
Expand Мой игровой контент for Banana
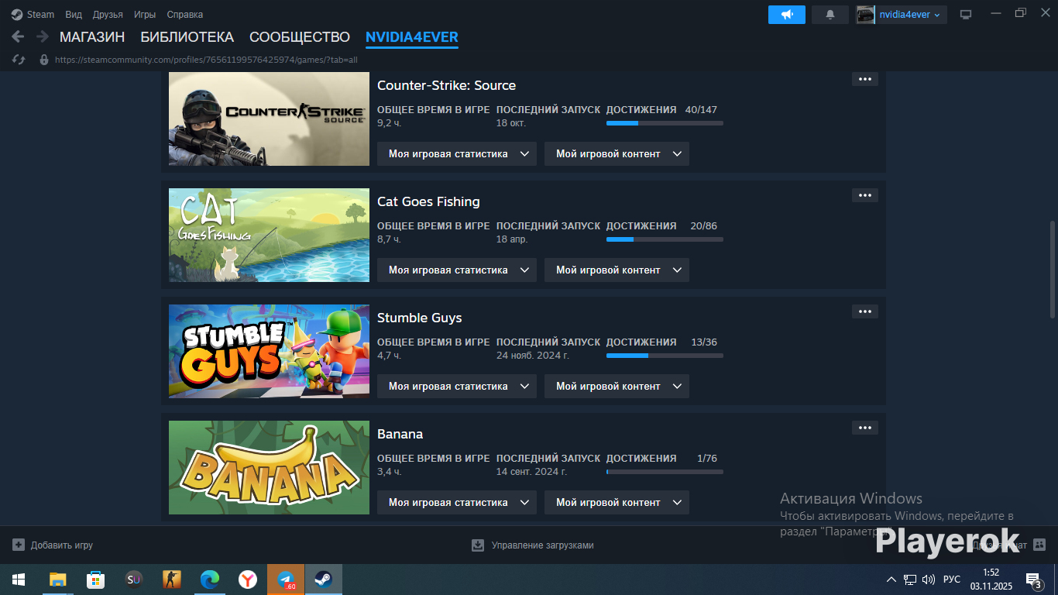[x=617, y=502]
